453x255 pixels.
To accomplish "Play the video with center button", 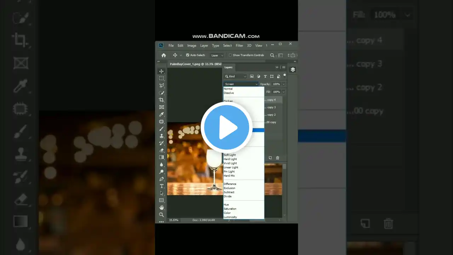I will [226, 127].
